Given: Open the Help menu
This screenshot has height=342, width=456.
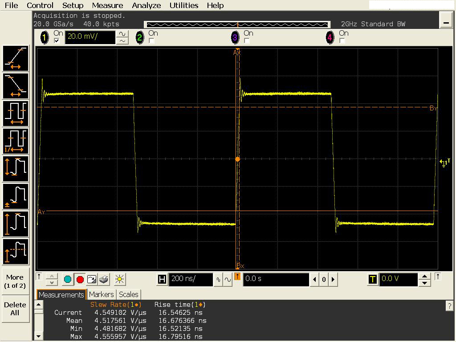Looking at the screenshot, I should pyautogui.click(x=215, y=5).
